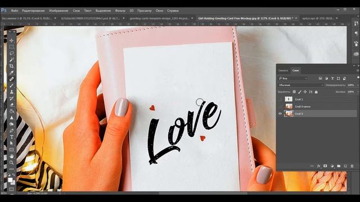Toggle lock all padlock icon

coord(316,92)
